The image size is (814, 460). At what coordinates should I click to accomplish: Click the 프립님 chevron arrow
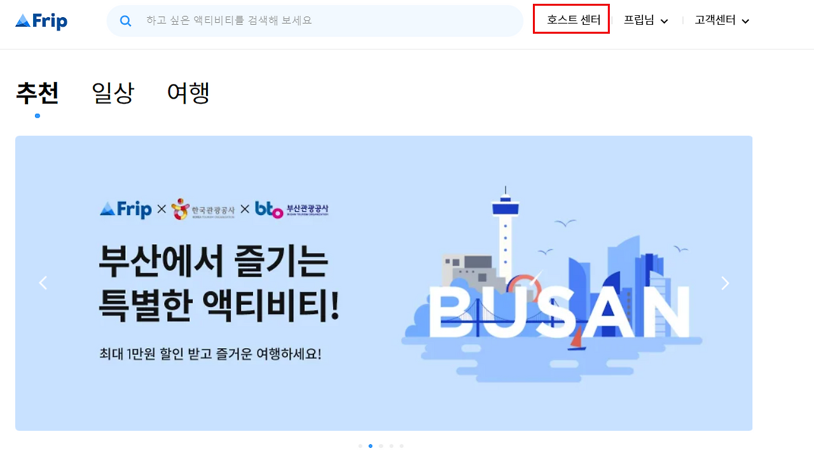point(665,21)
